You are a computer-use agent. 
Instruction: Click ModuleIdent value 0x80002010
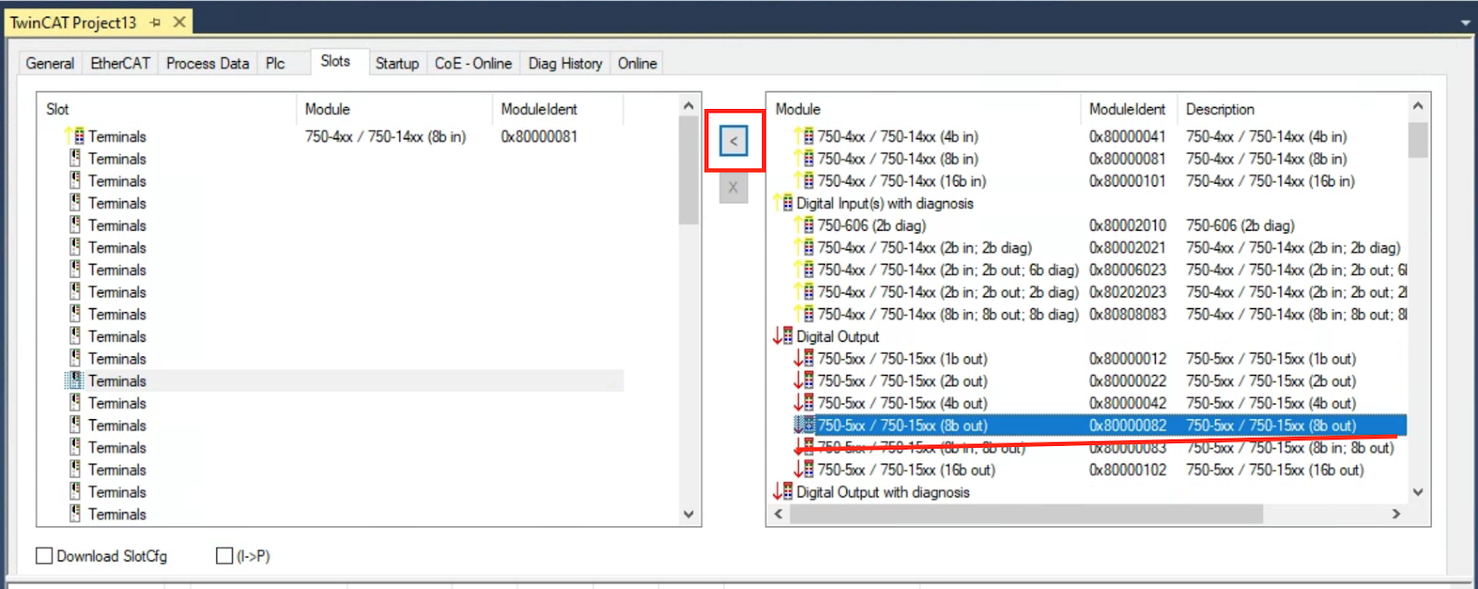(x=1128, y=225)
